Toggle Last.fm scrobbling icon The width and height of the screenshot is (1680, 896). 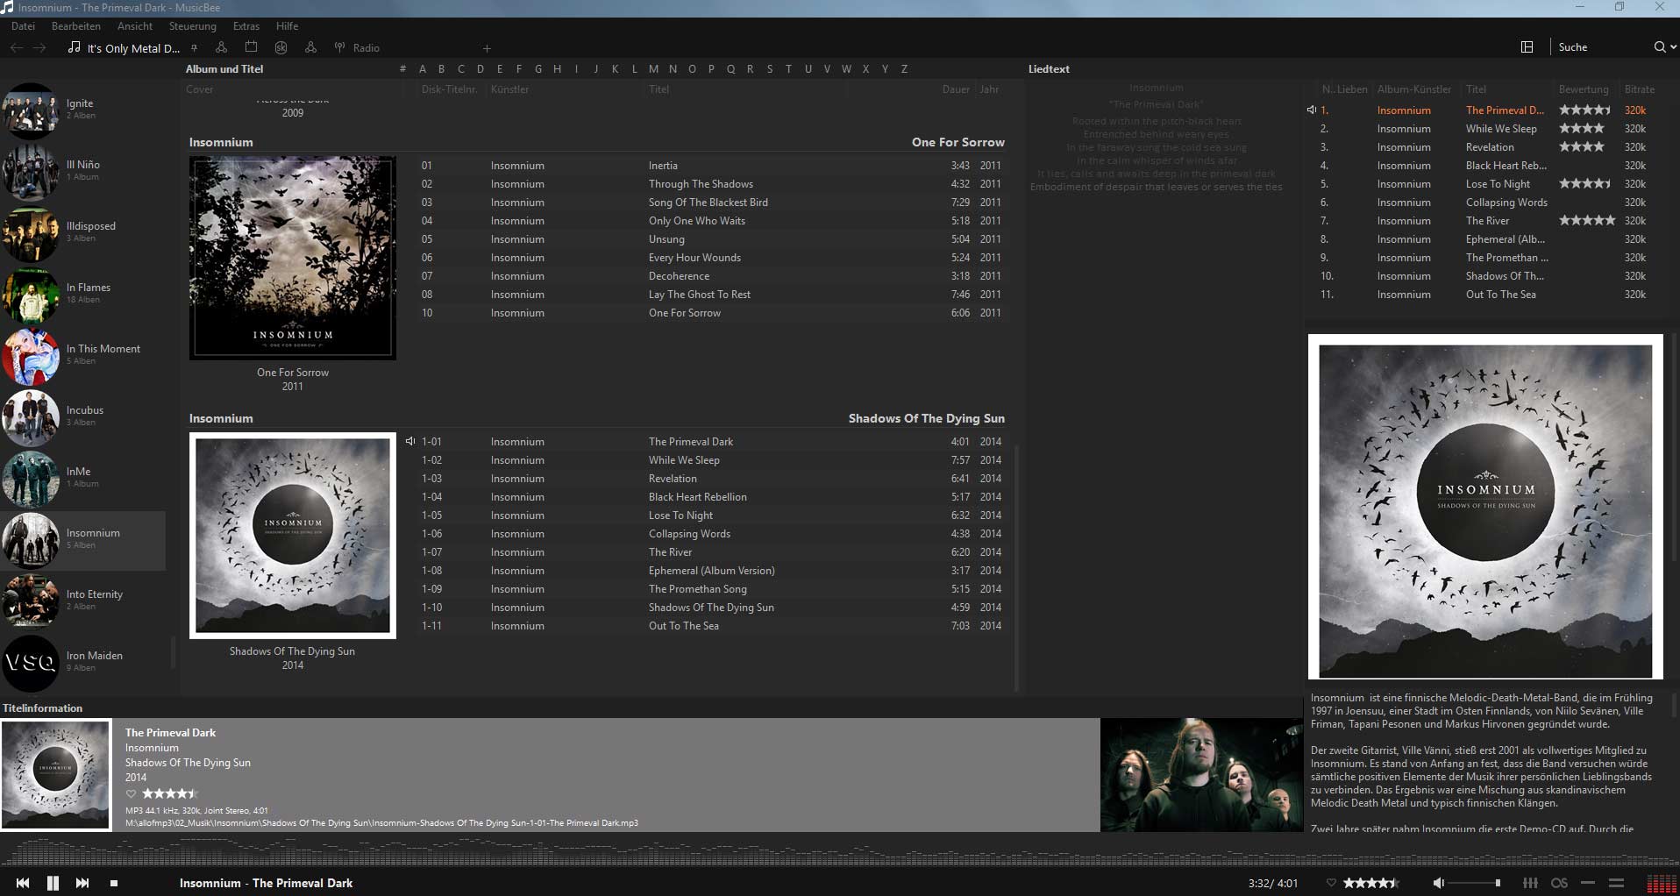(1559, 883)
